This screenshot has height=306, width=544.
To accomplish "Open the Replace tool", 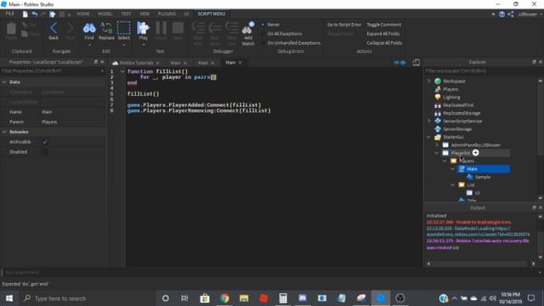I will tap(106, 31).
